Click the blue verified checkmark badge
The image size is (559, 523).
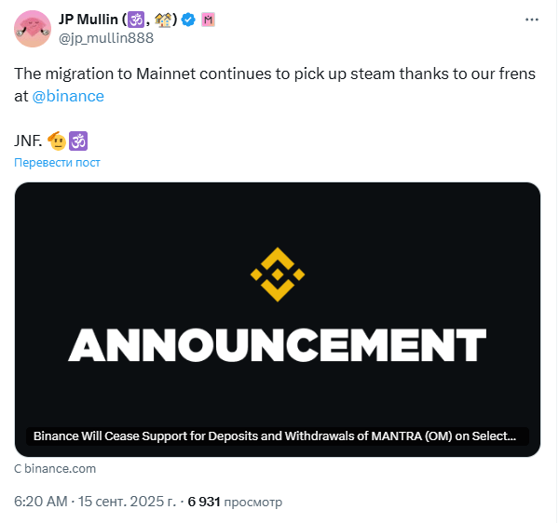(187, 20)
